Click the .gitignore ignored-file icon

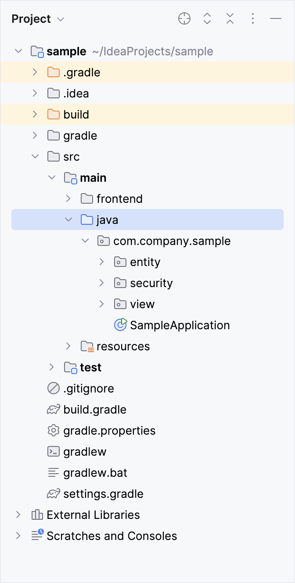pos(53,388)
